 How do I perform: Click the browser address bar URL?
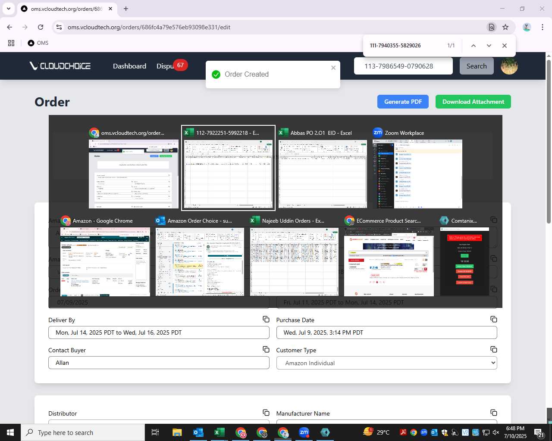[x=149, y=27]
